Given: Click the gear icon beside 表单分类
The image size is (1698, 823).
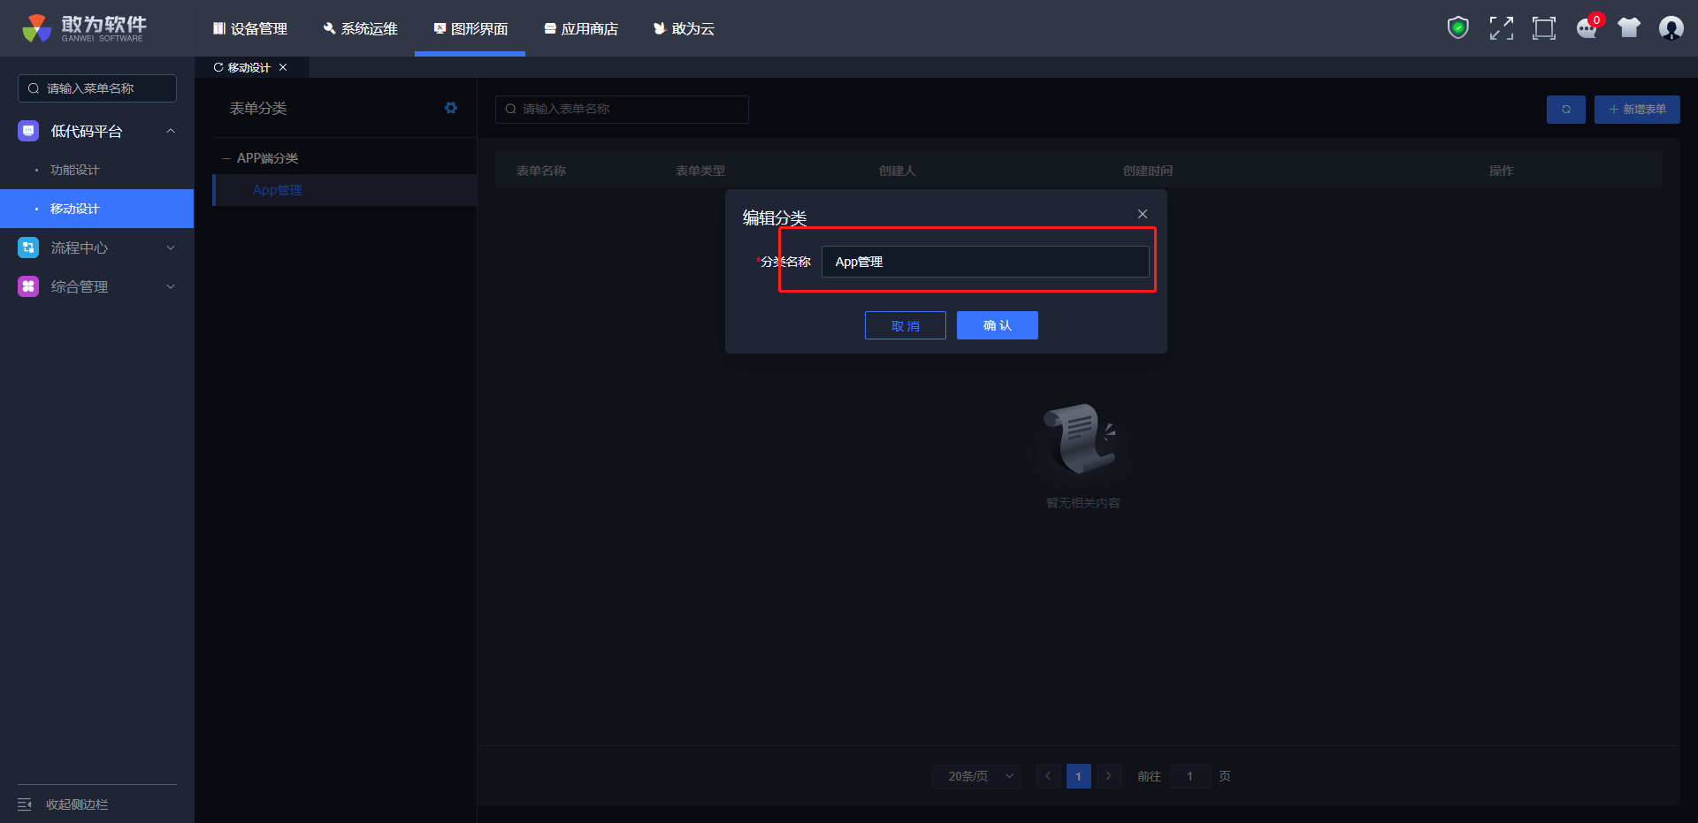Looking at the screenshot, I should [451, 108].
